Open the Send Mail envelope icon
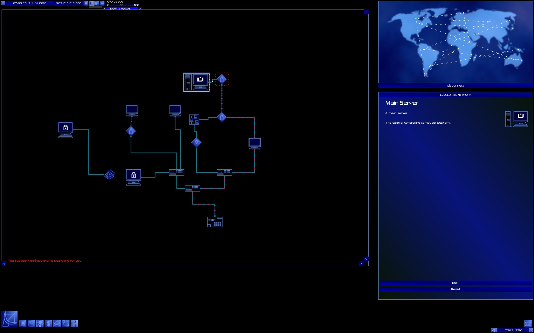The width and height of the screenshot is (534, 333). click(57, 323)
